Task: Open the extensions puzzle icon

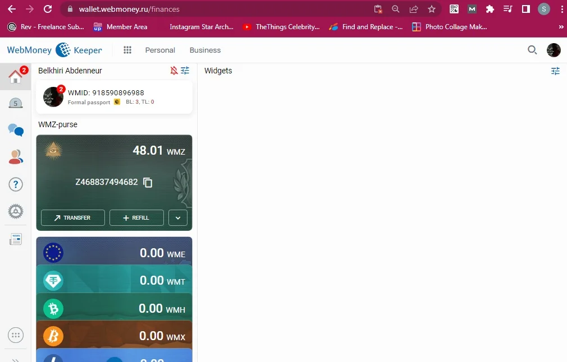Action: pyautogui.click(x=490, y=9)
